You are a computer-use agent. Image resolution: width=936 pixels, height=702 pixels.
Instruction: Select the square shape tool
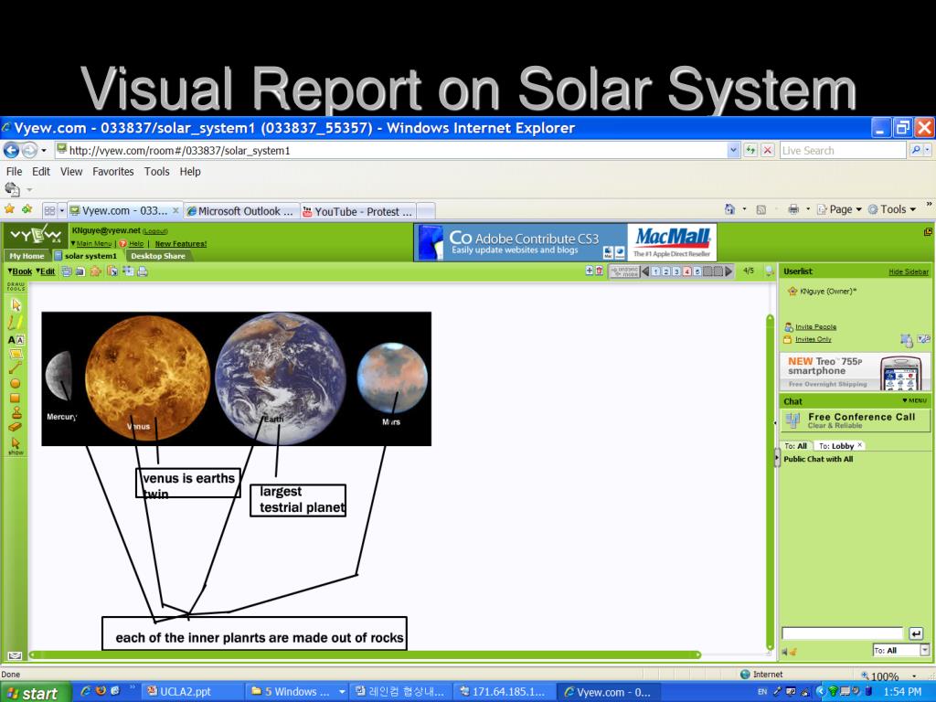coord(16,399)
